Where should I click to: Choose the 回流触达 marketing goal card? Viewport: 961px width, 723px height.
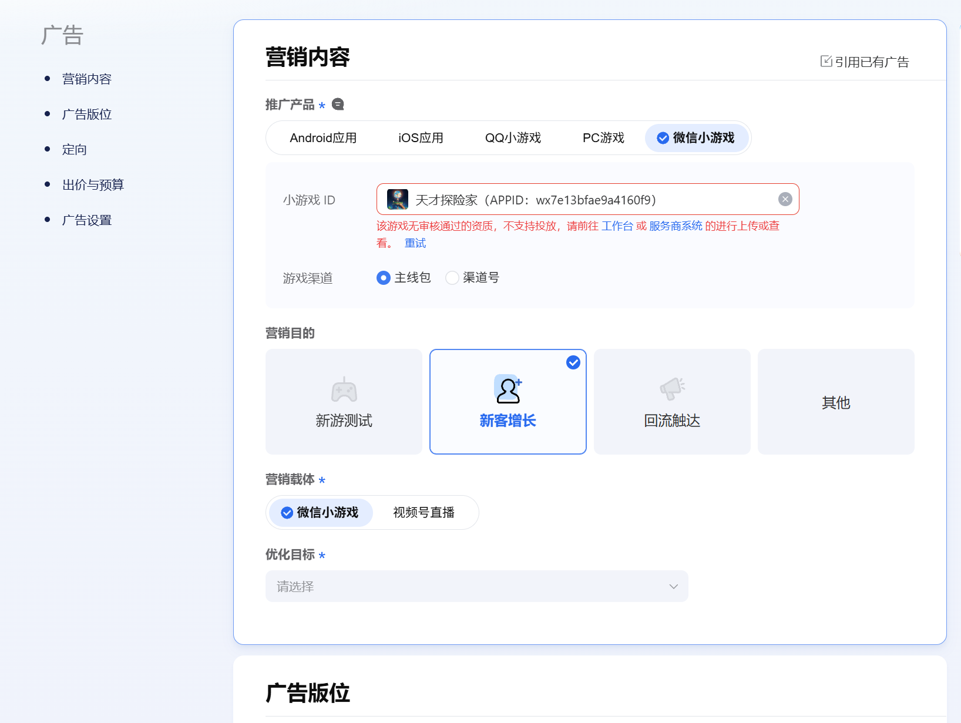click(673, 402)
